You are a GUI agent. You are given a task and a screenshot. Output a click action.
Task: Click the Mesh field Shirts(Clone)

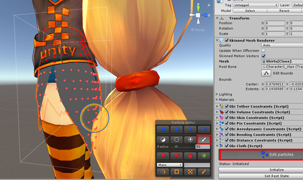coord(282,61)
